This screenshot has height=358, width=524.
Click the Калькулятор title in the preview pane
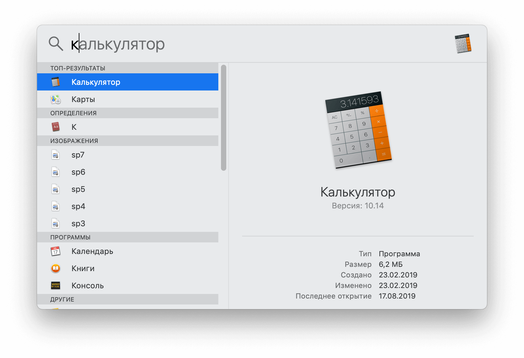pos(358,192)
